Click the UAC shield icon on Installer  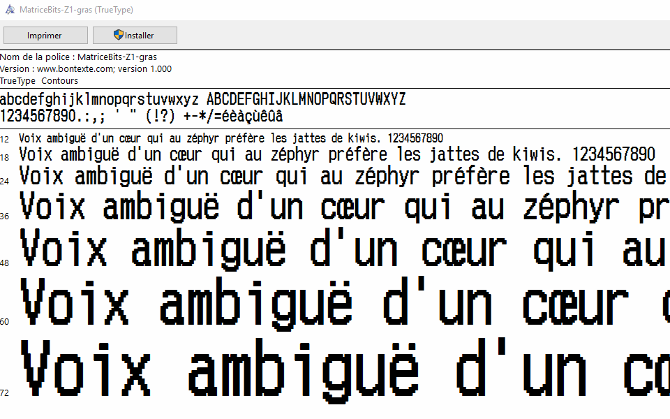119,35
